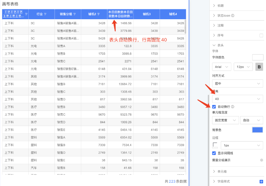Open the 边框 border style icon
Screen dimensions: 266x186
[215, 145]
